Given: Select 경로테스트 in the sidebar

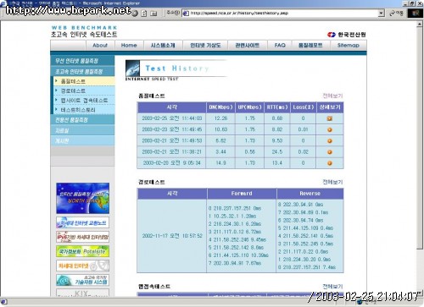Looking at the screenshot, I should (x=84, y=90).
